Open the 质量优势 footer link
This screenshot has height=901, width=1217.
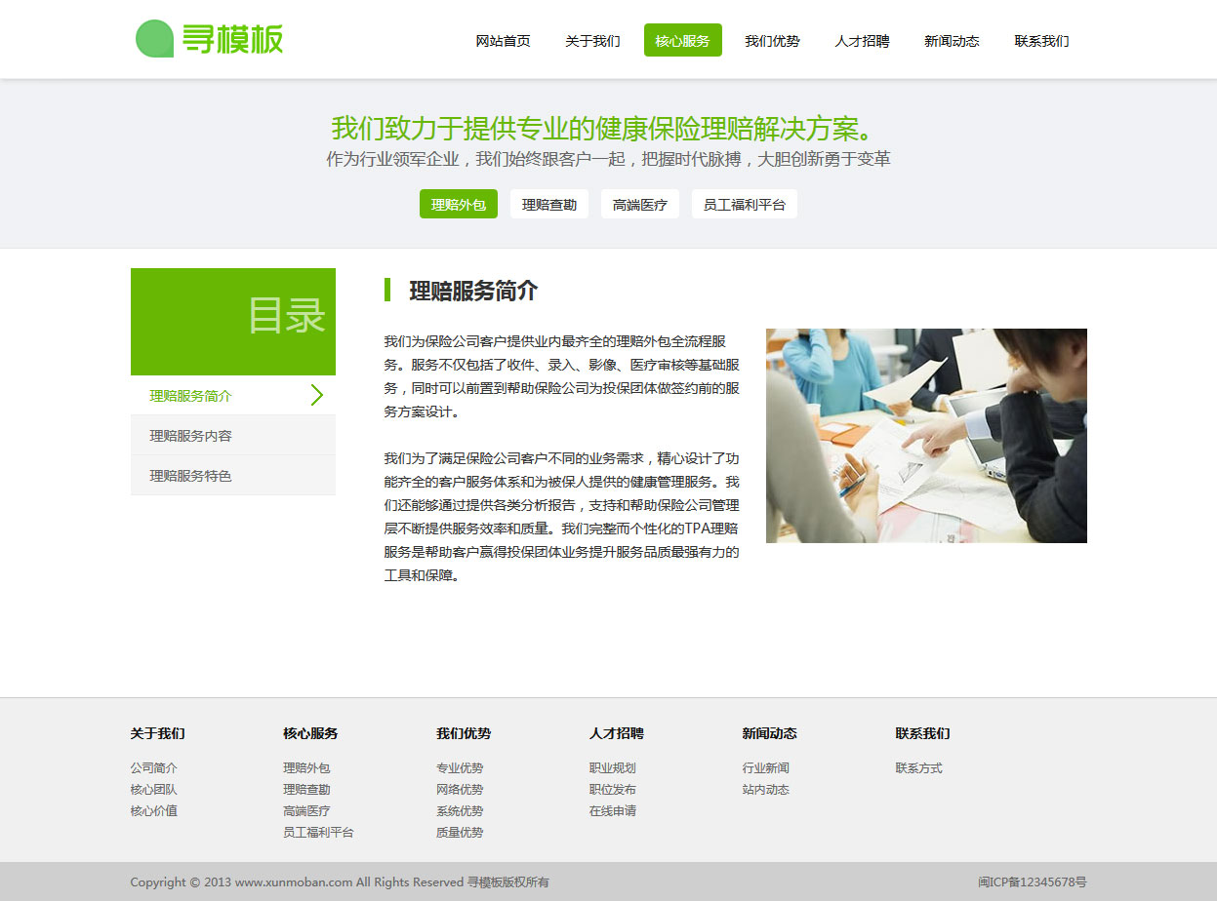point(460,833)
